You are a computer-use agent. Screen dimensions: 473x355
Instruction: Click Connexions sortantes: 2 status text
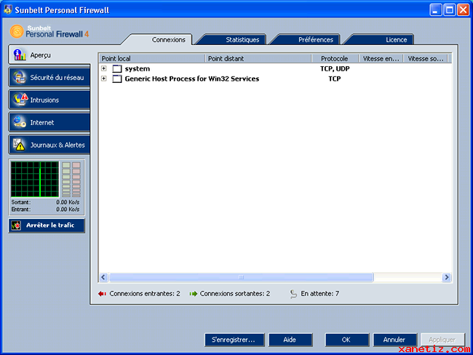coord(235,294)
